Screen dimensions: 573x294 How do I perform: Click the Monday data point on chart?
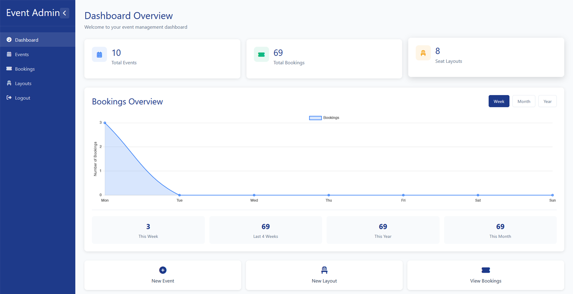pos(105,123)
